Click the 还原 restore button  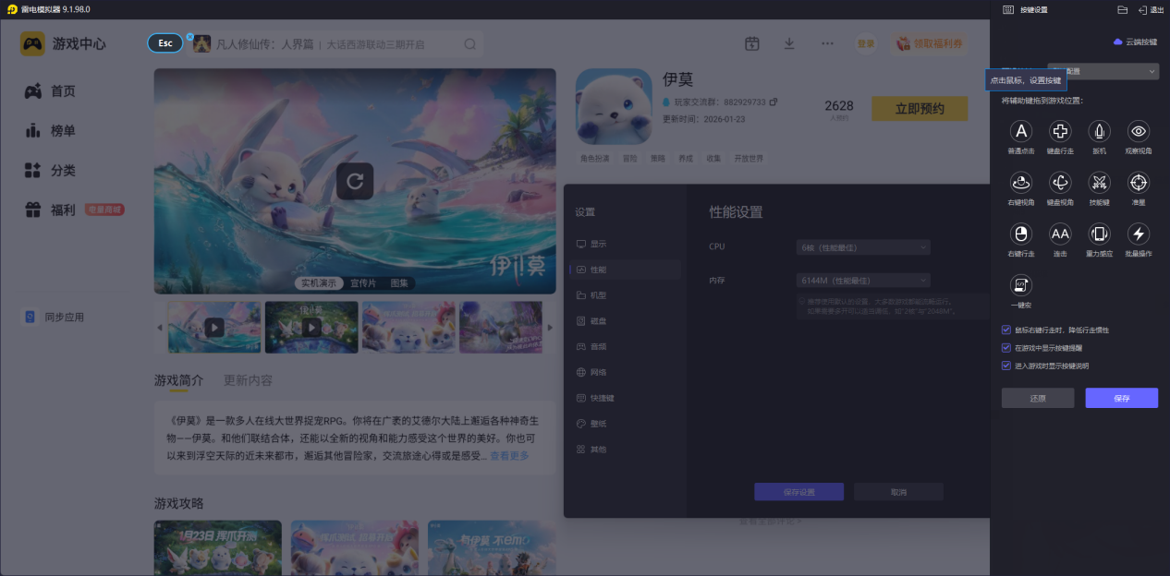click(x=1038, y=398)
